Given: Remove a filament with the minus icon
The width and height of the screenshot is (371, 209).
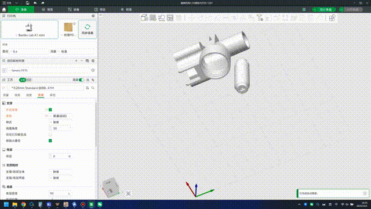Looking at the screenshot, I should [82, 61].
